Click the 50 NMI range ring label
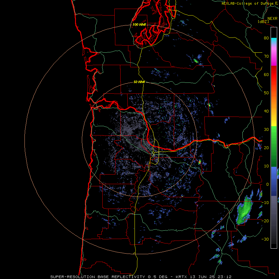279x279 pixels. click(139, 82)
